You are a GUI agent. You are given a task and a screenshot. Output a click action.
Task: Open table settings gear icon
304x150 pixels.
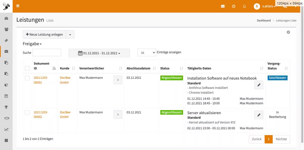point(288,32)
